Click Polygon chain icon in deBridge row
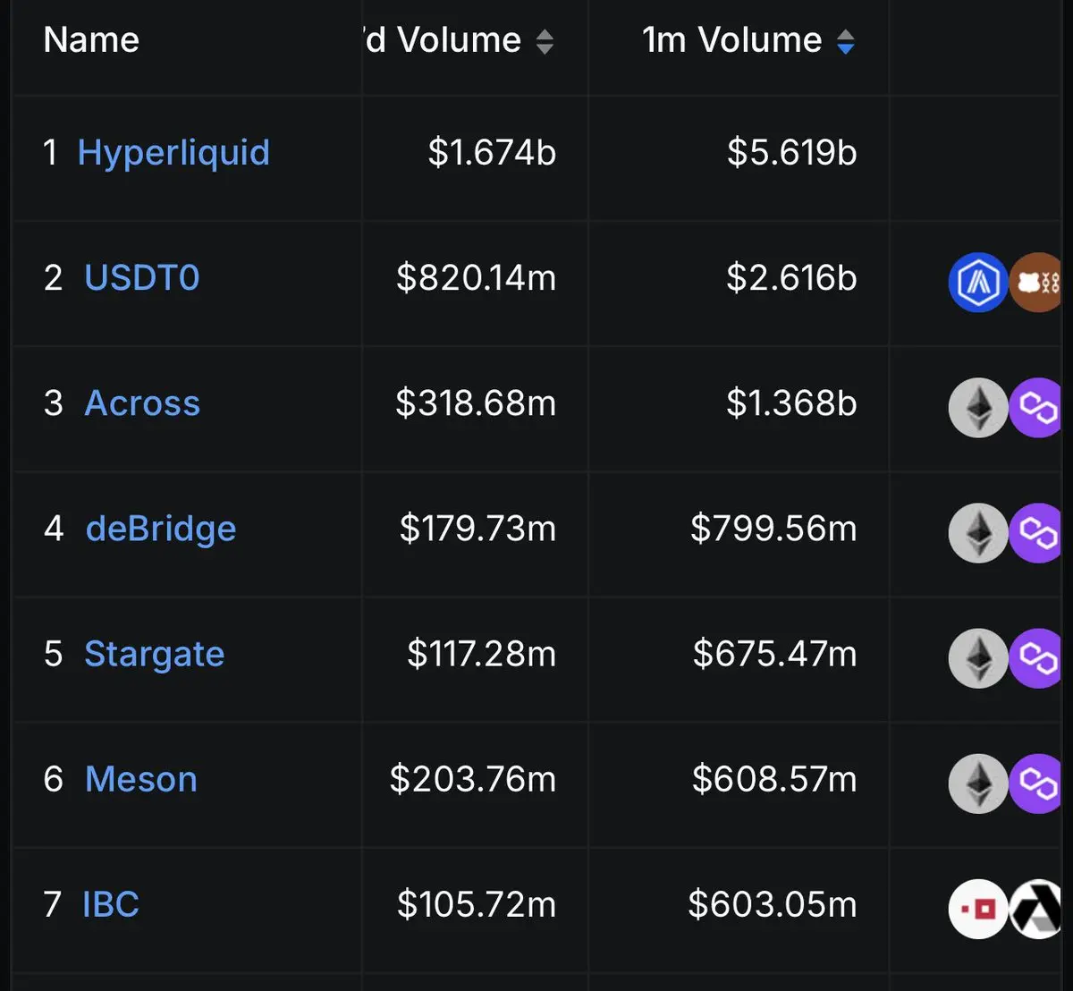 click(x=1035, y=533)
